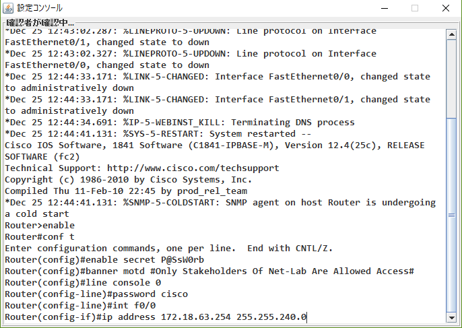
Task: Maximize the 設定コンソール window
Action: pyautogui.click(x=415, y=8)
